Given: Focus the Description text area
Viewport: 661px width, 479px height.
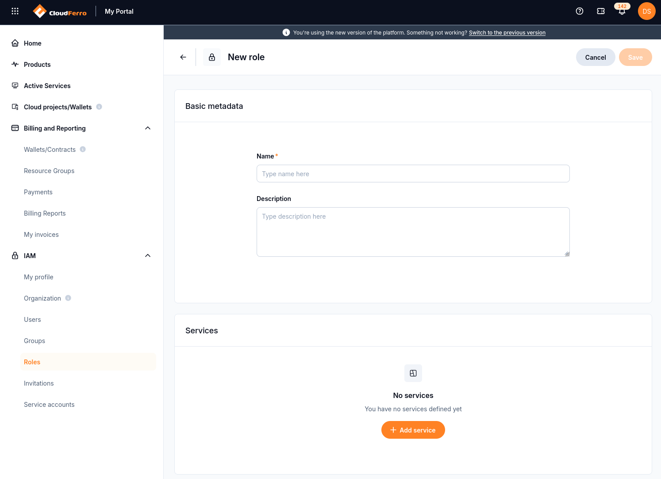Looking at the screenshot, I should click(x=413, y=232).
